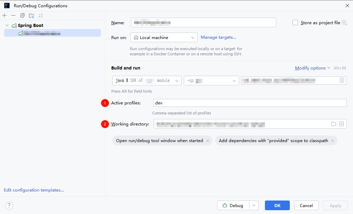Click the IntelliJ IDEA logo in title bar
The height and width of the screenshot is (214, 353).
click(7, 6)
